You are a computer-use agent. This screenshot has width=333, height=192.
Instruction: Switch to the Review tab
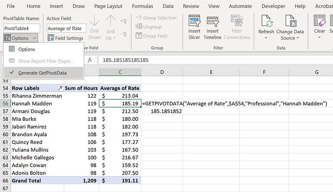[191, 6]
